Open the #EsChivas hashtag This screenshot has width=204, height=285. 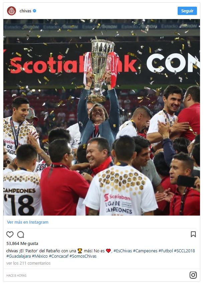[123, 251]
